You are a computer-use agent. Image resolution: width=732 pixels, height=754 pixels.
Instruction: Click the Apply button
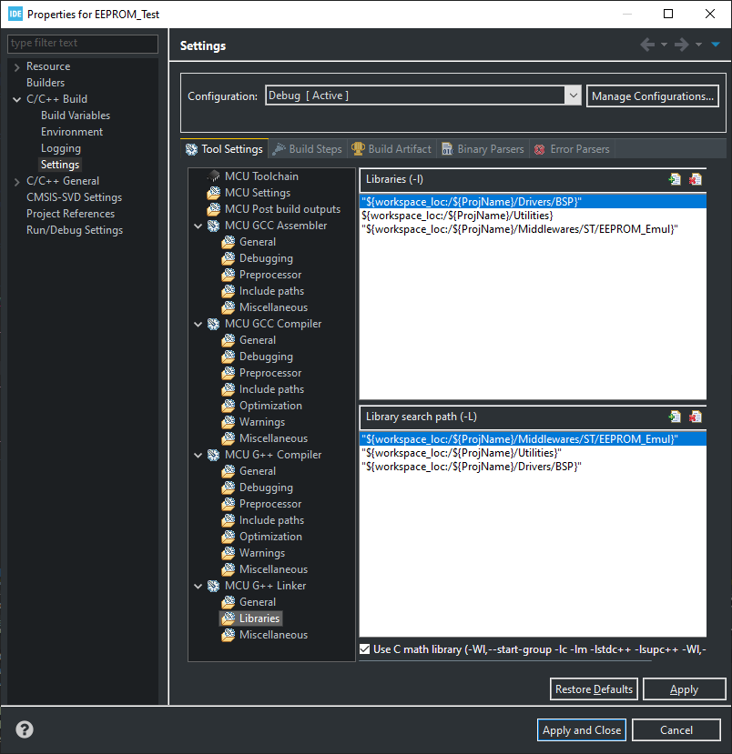point(684,689)
